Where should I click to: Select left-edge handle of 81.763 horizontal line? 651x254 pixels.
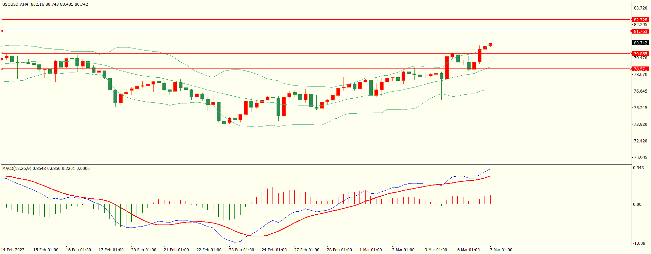(2, 31)
